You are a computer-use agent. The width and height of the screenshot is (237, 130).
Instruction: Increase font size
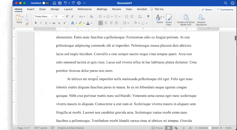67,16
